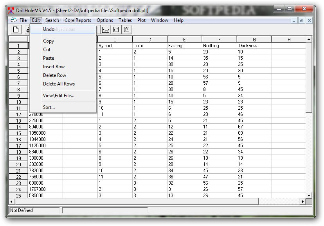
Task: Open the Tables menu
Action: click(125, 20)
